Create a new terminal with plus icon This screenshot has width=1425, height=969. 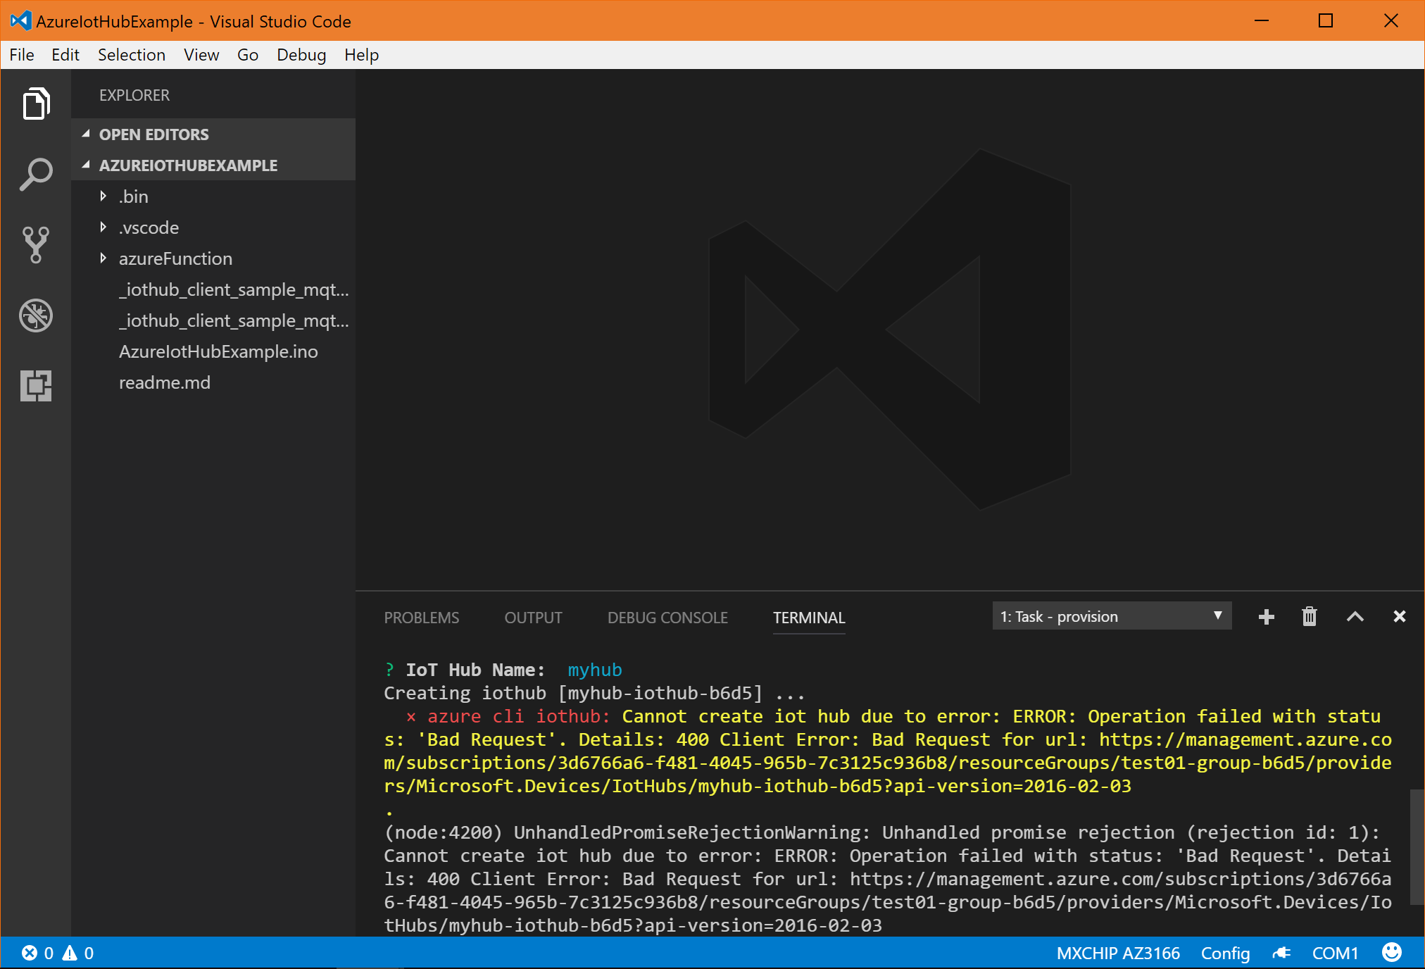coord(1266,617)
